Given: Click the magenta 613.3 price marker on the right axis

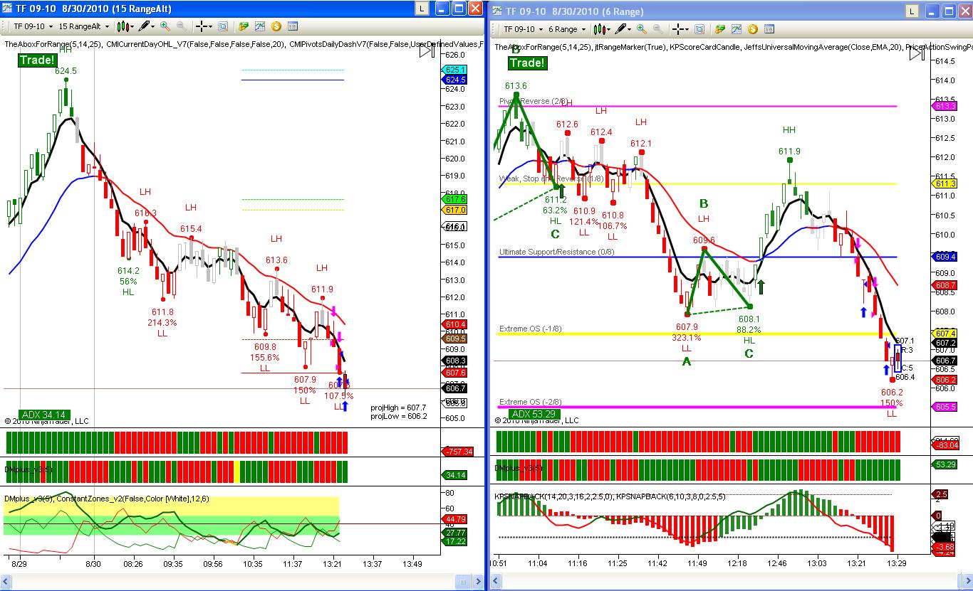Looking at the screenshot, I should click(x=944, y=106).
